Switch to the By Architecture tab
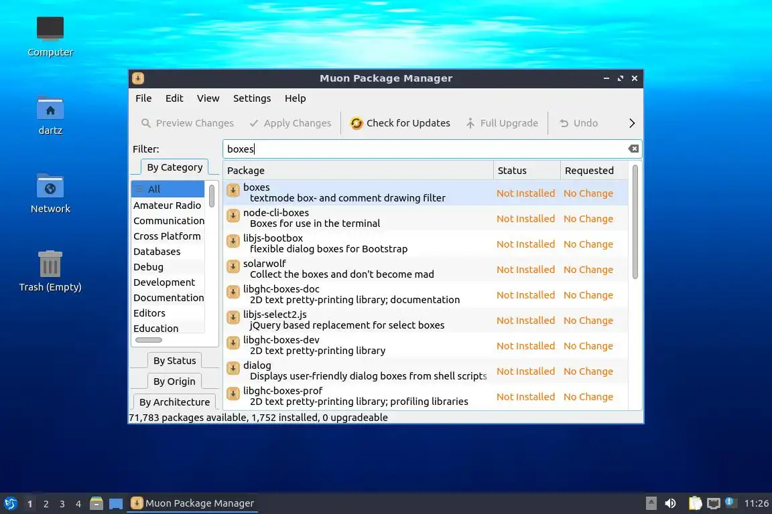Viewport: 772px width, 514px height. [174, 402]
